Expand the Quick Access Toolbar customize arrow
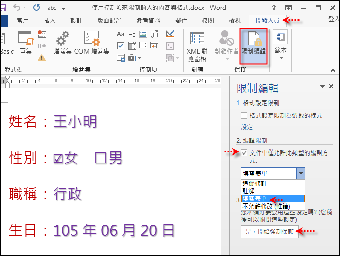This screenshot has width=340, height=256. [x=64, y=8]
